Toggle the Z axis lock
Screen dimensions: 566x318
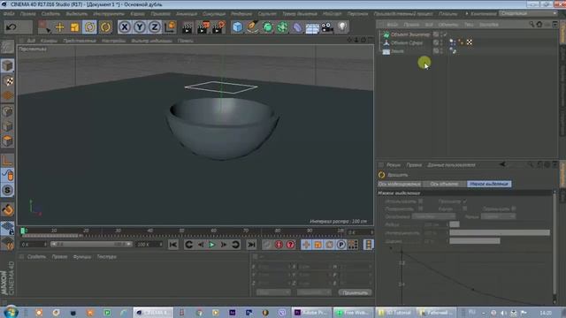coord(155,27)
